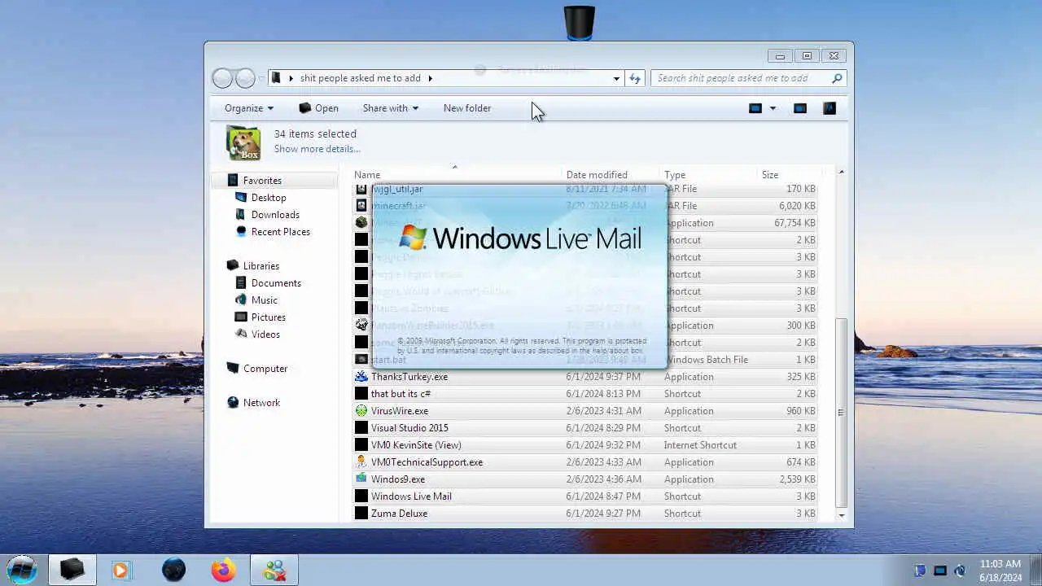The height and width of the screenshot is (586, 1042).
Task: Select Libraries in the navigation pane
Action: click(x=260, y=266)
